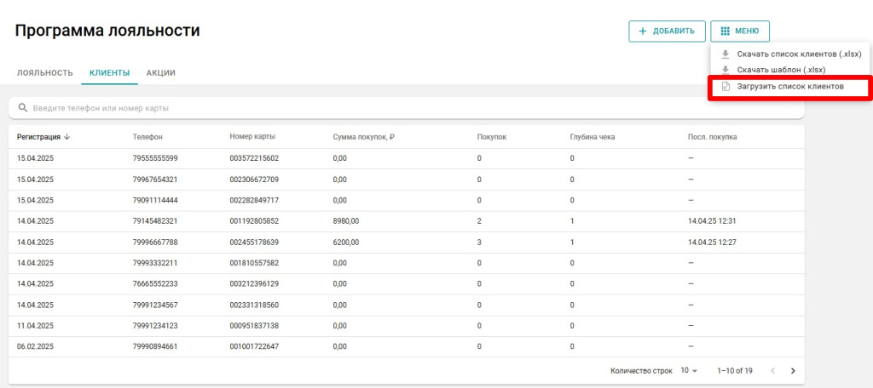Open the rows per page dropdown
The width and height of the screenshot is (873, 388).
click(688, 371)
